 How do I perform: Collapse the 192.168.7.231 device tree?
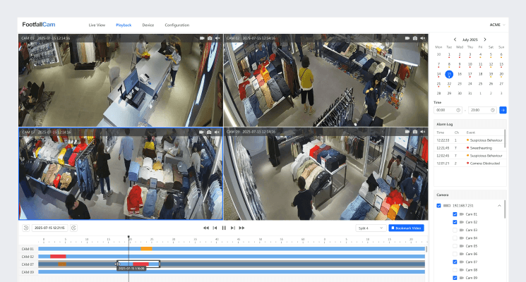click(499, 205)
